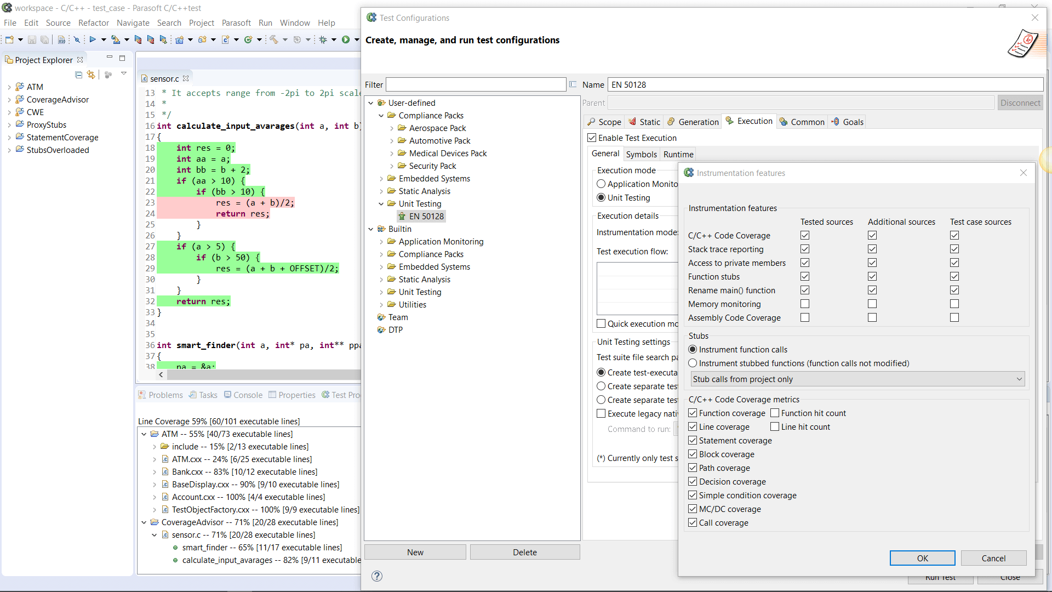Open the Tasks view tab

pos(203,395)
